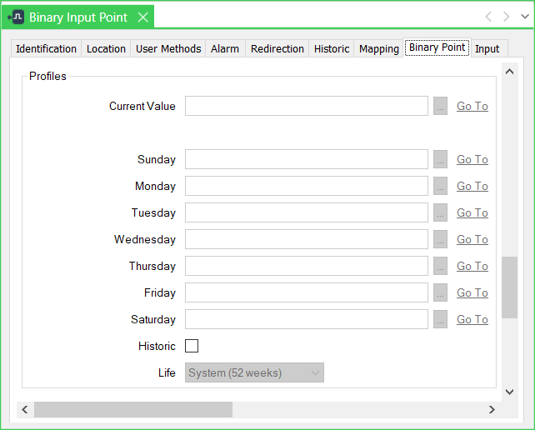Screen dimensions: 535x430
Task: Click the horizontal scrollbar right arrow
Action: pos(492,409)
